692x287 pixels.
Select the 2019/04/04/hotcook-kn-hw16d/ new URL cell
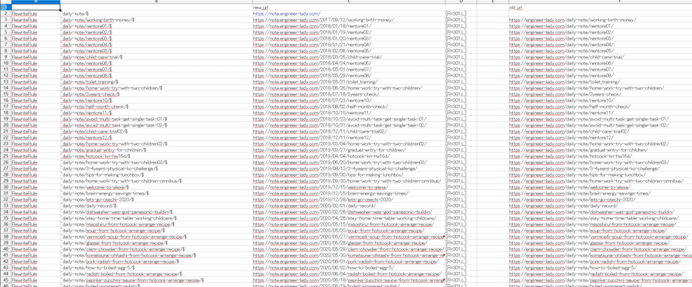(x=349, y=156)
